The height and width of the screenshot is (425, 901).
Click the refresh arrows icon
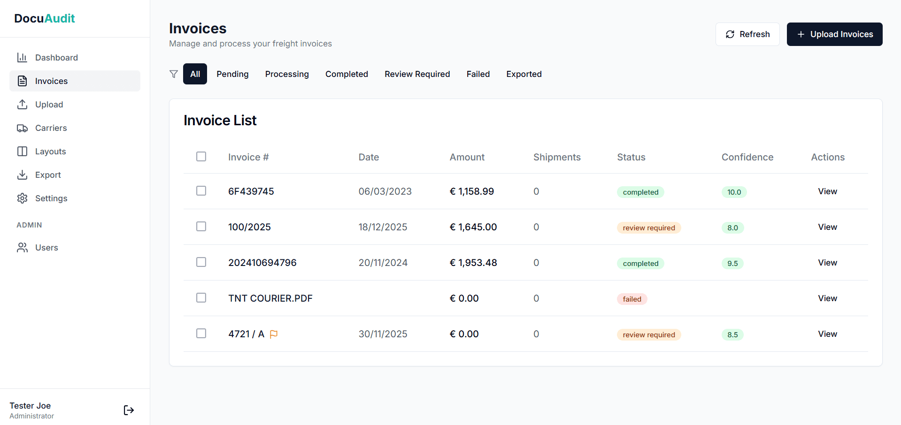coord(730,34)
